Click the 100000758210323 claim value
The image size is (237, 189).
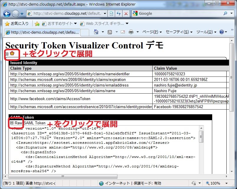click(x=169, y=74)
